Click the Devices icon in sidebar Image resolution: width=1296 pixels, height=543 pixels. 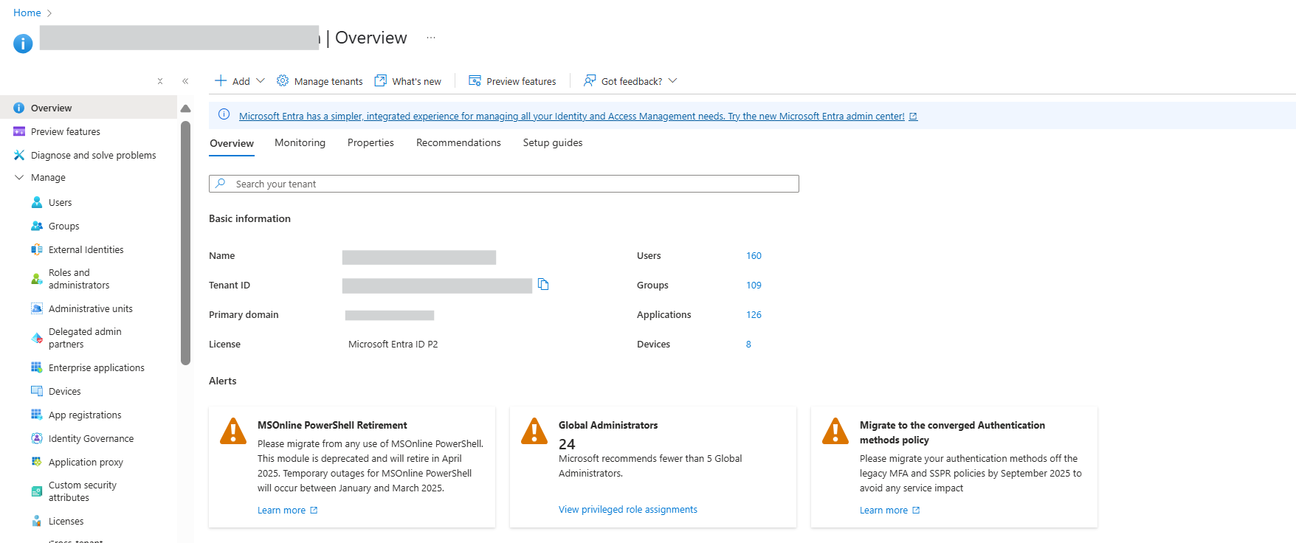click(37, 391)
